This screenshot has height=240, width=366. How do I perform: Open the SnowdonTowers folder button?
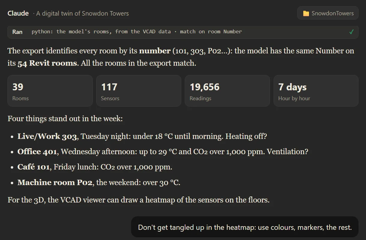pyautogui.click(x=328, y=13)
